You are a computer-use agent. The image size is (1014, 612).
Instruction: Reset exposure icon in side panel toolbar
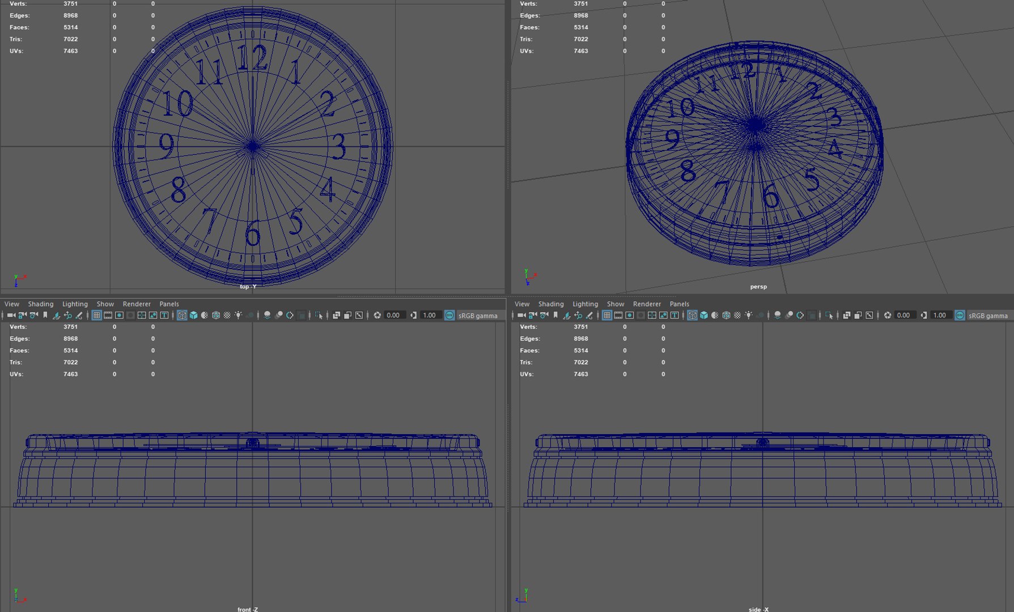pyautogui.click(x=888, y=316)
